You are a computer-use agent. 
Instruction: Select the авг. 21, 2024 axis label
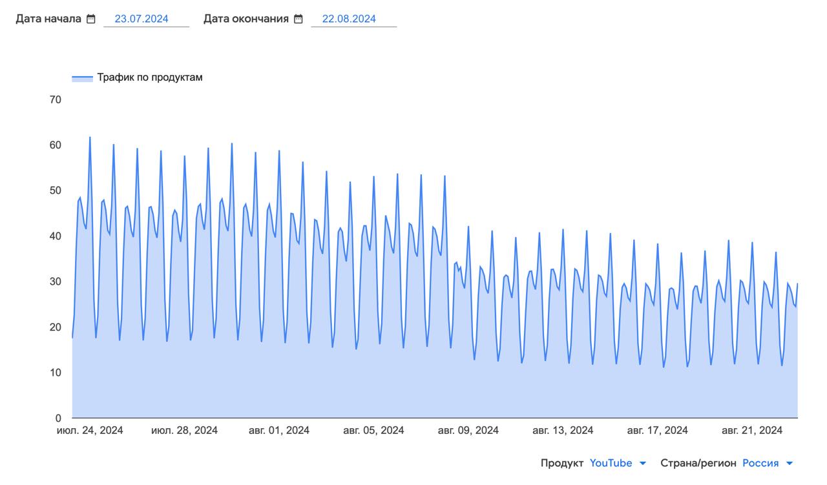click(752, 430)
